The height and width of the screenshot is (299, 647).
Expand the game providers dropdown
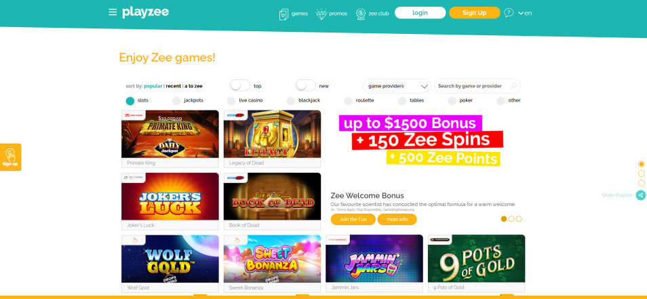point(397,86)
